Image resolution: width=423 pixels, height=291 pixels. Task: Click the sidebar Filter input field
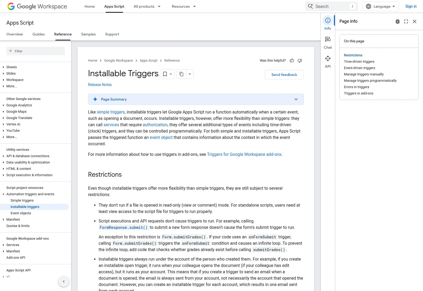pyautogui.click(x=35, y=51)
